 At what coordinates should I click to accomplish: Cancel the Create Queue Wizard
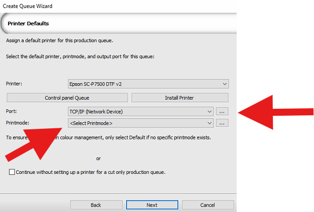coord(207,205)
